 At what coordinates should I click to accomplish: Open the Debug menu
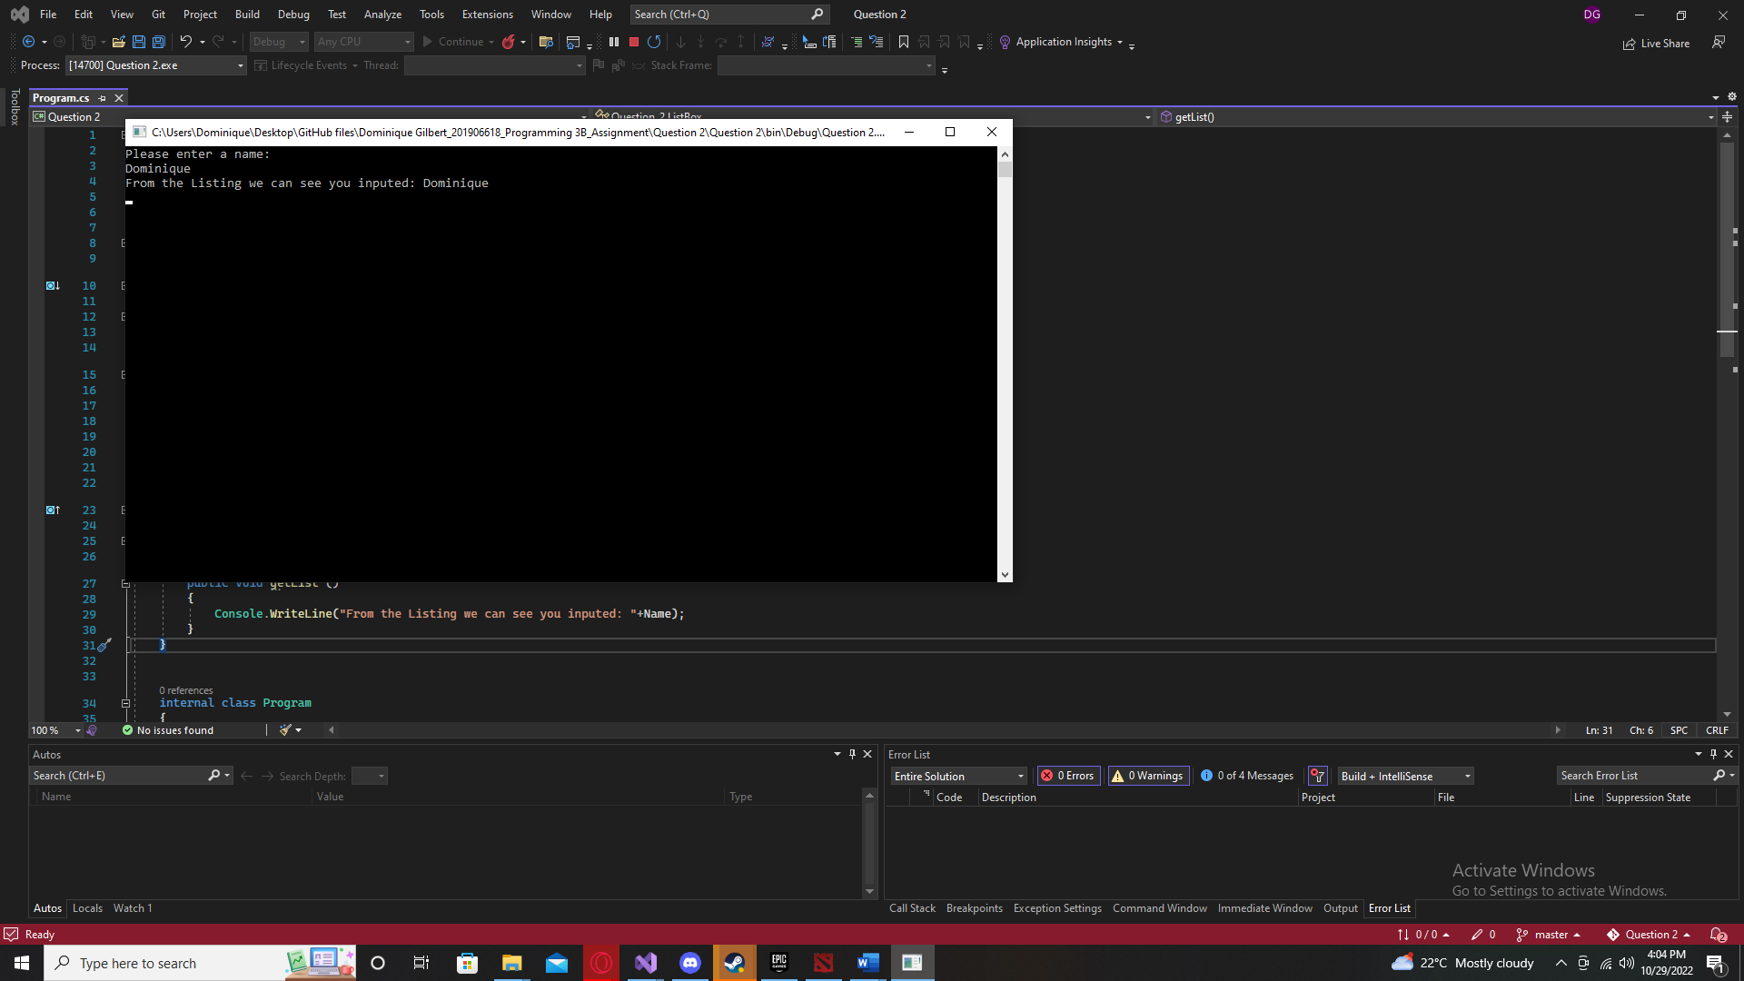coord(293,15)
